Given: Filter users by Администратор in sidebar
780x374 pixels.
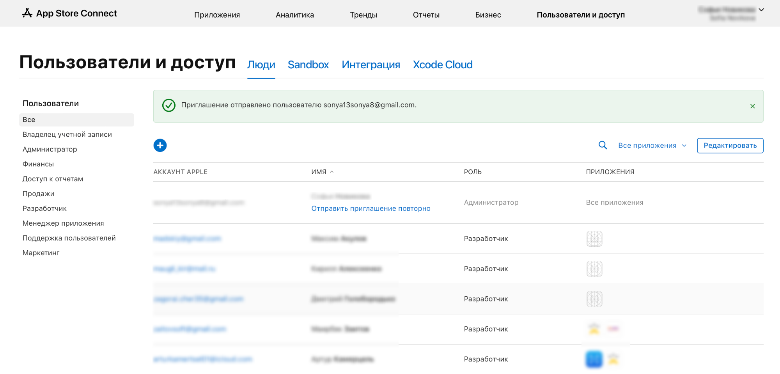Looking at the screenshot, I should [50, 150].
